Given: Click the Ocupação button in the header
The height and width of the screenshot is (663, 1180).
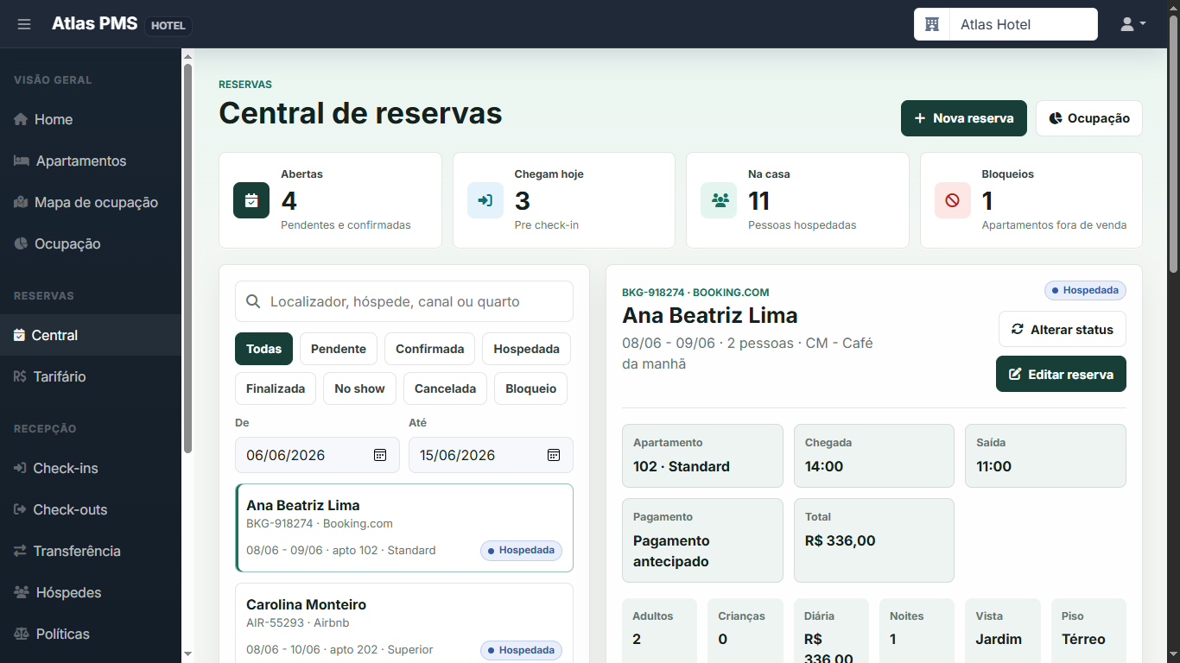Looking at the screenshot, I should (x=1089, y=118).
